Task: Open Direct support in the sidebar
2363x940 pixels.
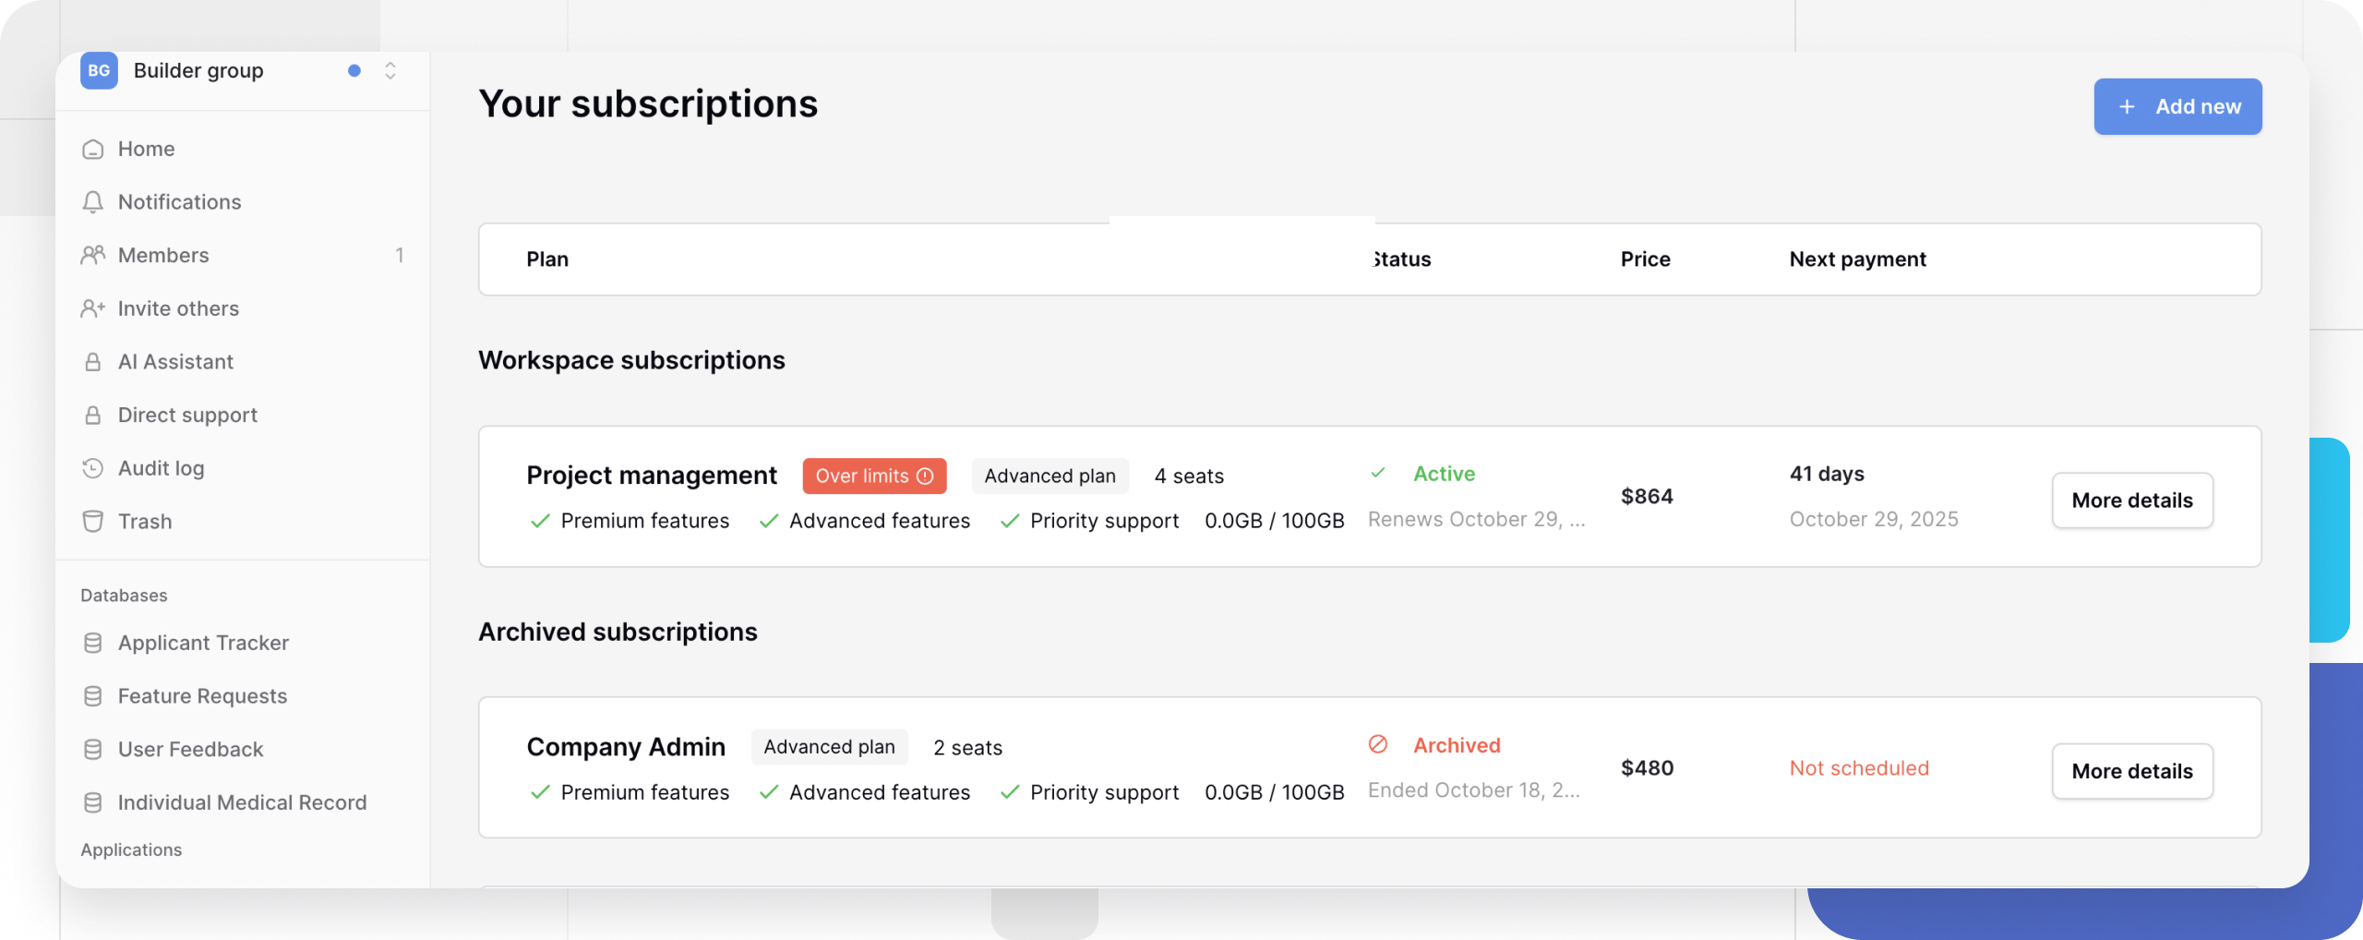Action: [x=187, y=416]
